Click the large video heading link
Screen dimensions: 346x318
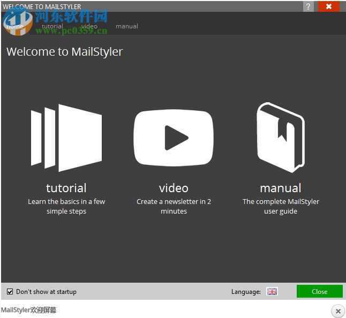174,188
